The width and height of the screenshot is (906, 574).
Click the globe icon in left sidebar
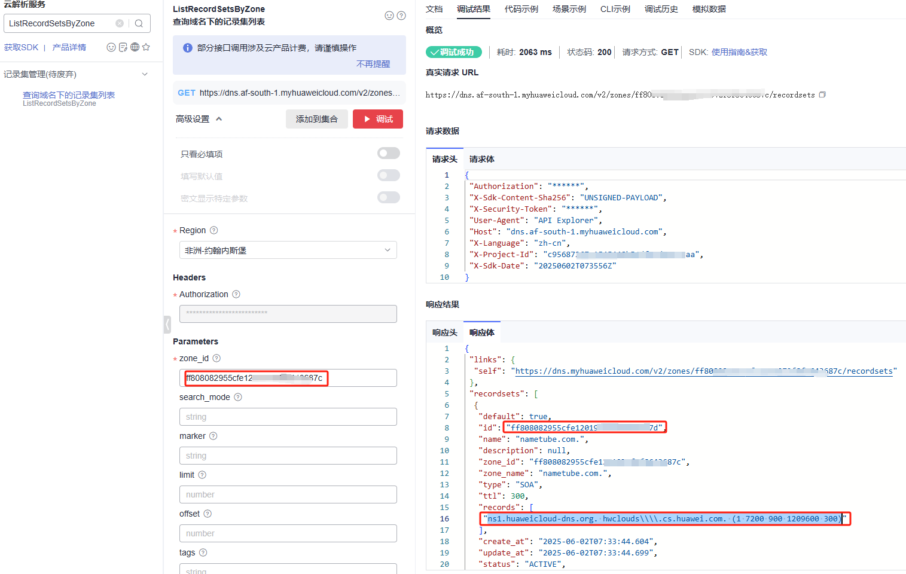coord(135,47)
